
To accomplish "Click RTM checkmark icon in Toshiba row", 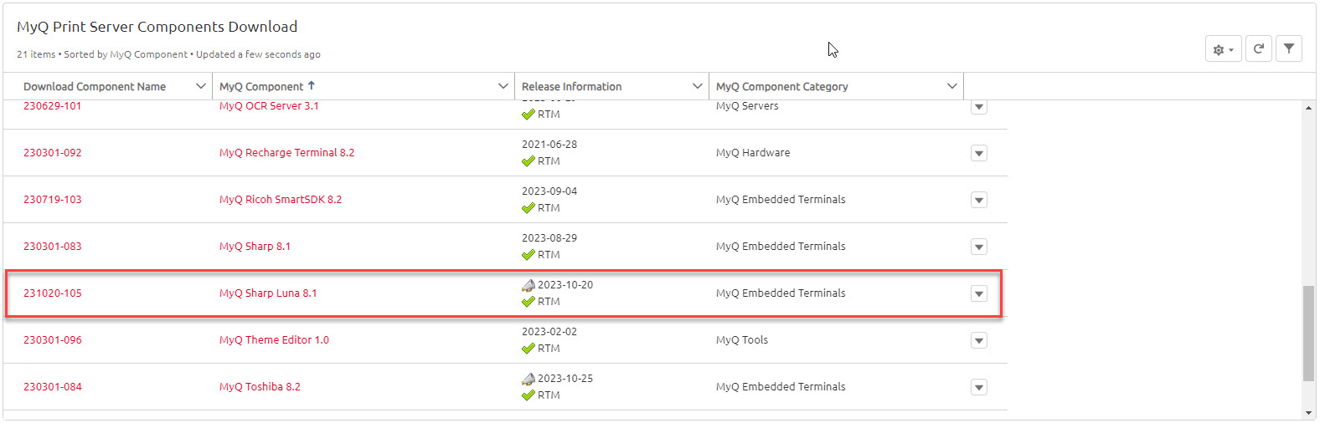I will pyautogui.click(x=529, y=395).
